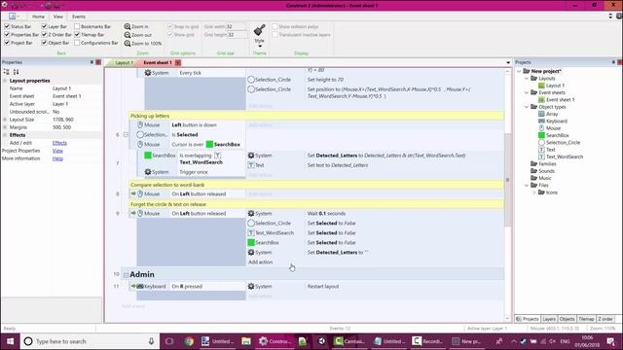Image resolution: width=623 pixels, height=350 pixels.
Task: Select the Array object type icon
Action: tap(541, 114)
